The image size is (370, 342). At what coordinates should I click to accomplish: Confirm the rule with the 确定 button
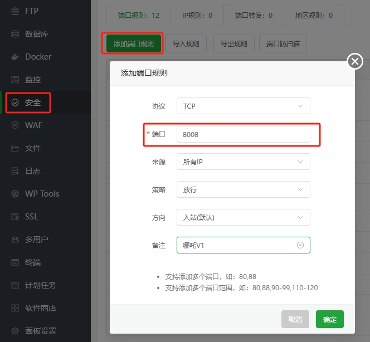point(330,319)
